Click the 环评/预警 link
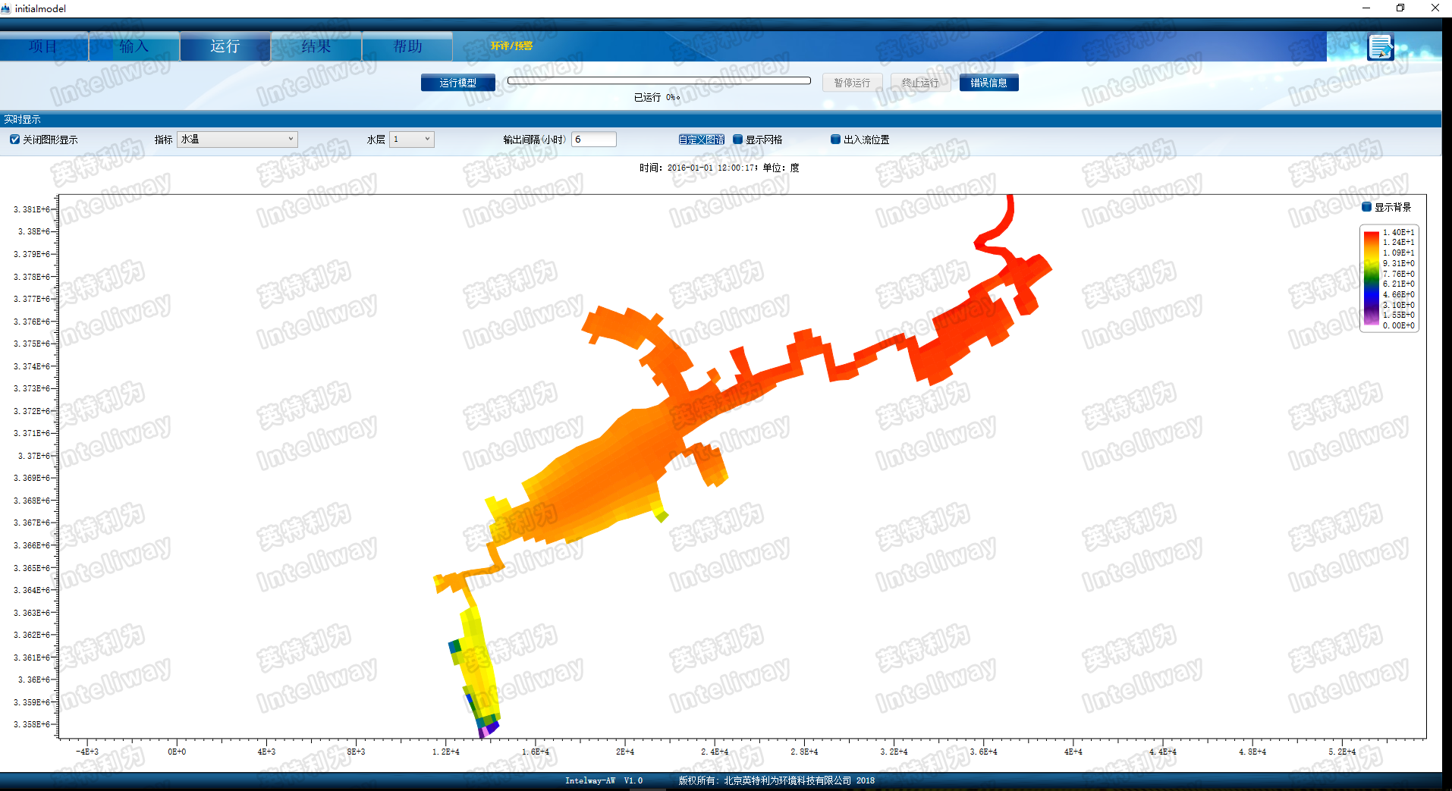The image size is (1452, 791). click(x=511, y=46)
